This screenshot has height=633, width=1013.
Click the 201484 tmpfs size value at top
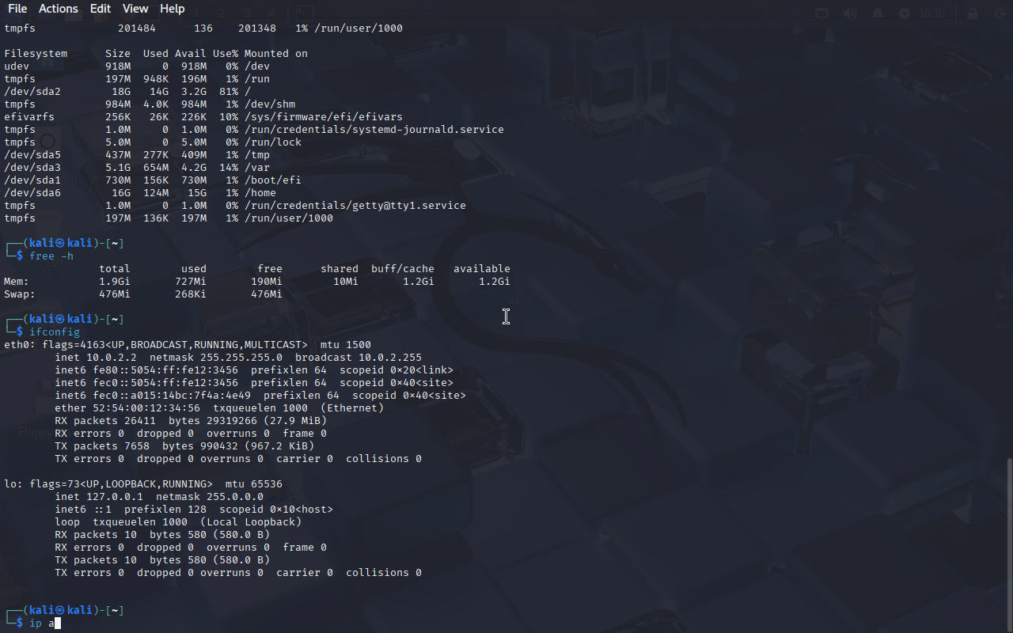pyautogui.click(x=137, y=28)
